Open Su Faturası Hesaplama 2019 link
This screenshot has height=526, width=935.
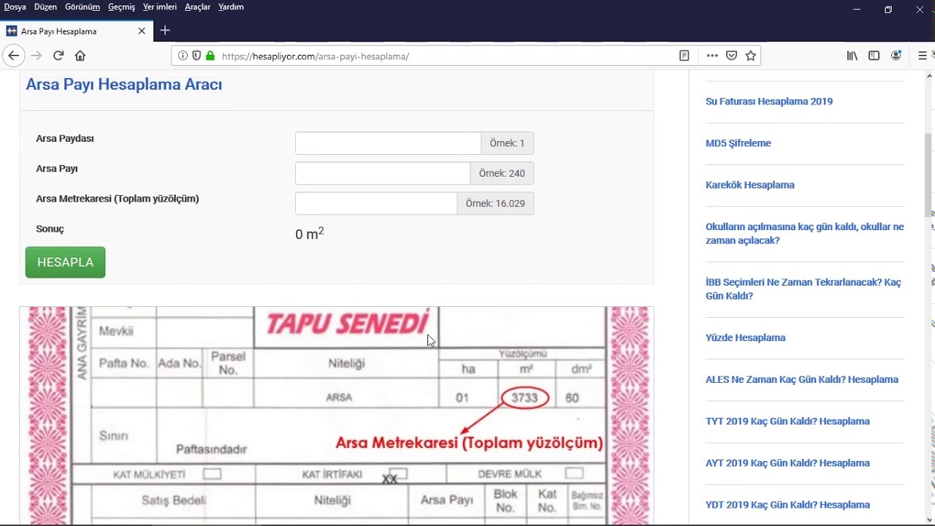coord(769,102)
